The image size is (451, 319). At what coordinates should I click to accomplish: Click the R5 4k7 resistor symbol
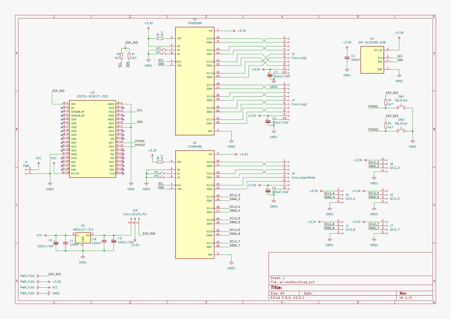(x=160, y=38)
